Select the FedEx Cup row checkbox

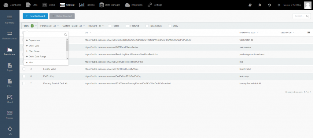[x=24, y=76]
